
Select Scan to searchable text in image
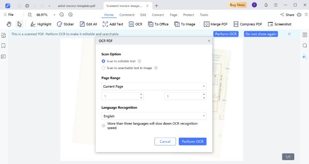(104, 68)
